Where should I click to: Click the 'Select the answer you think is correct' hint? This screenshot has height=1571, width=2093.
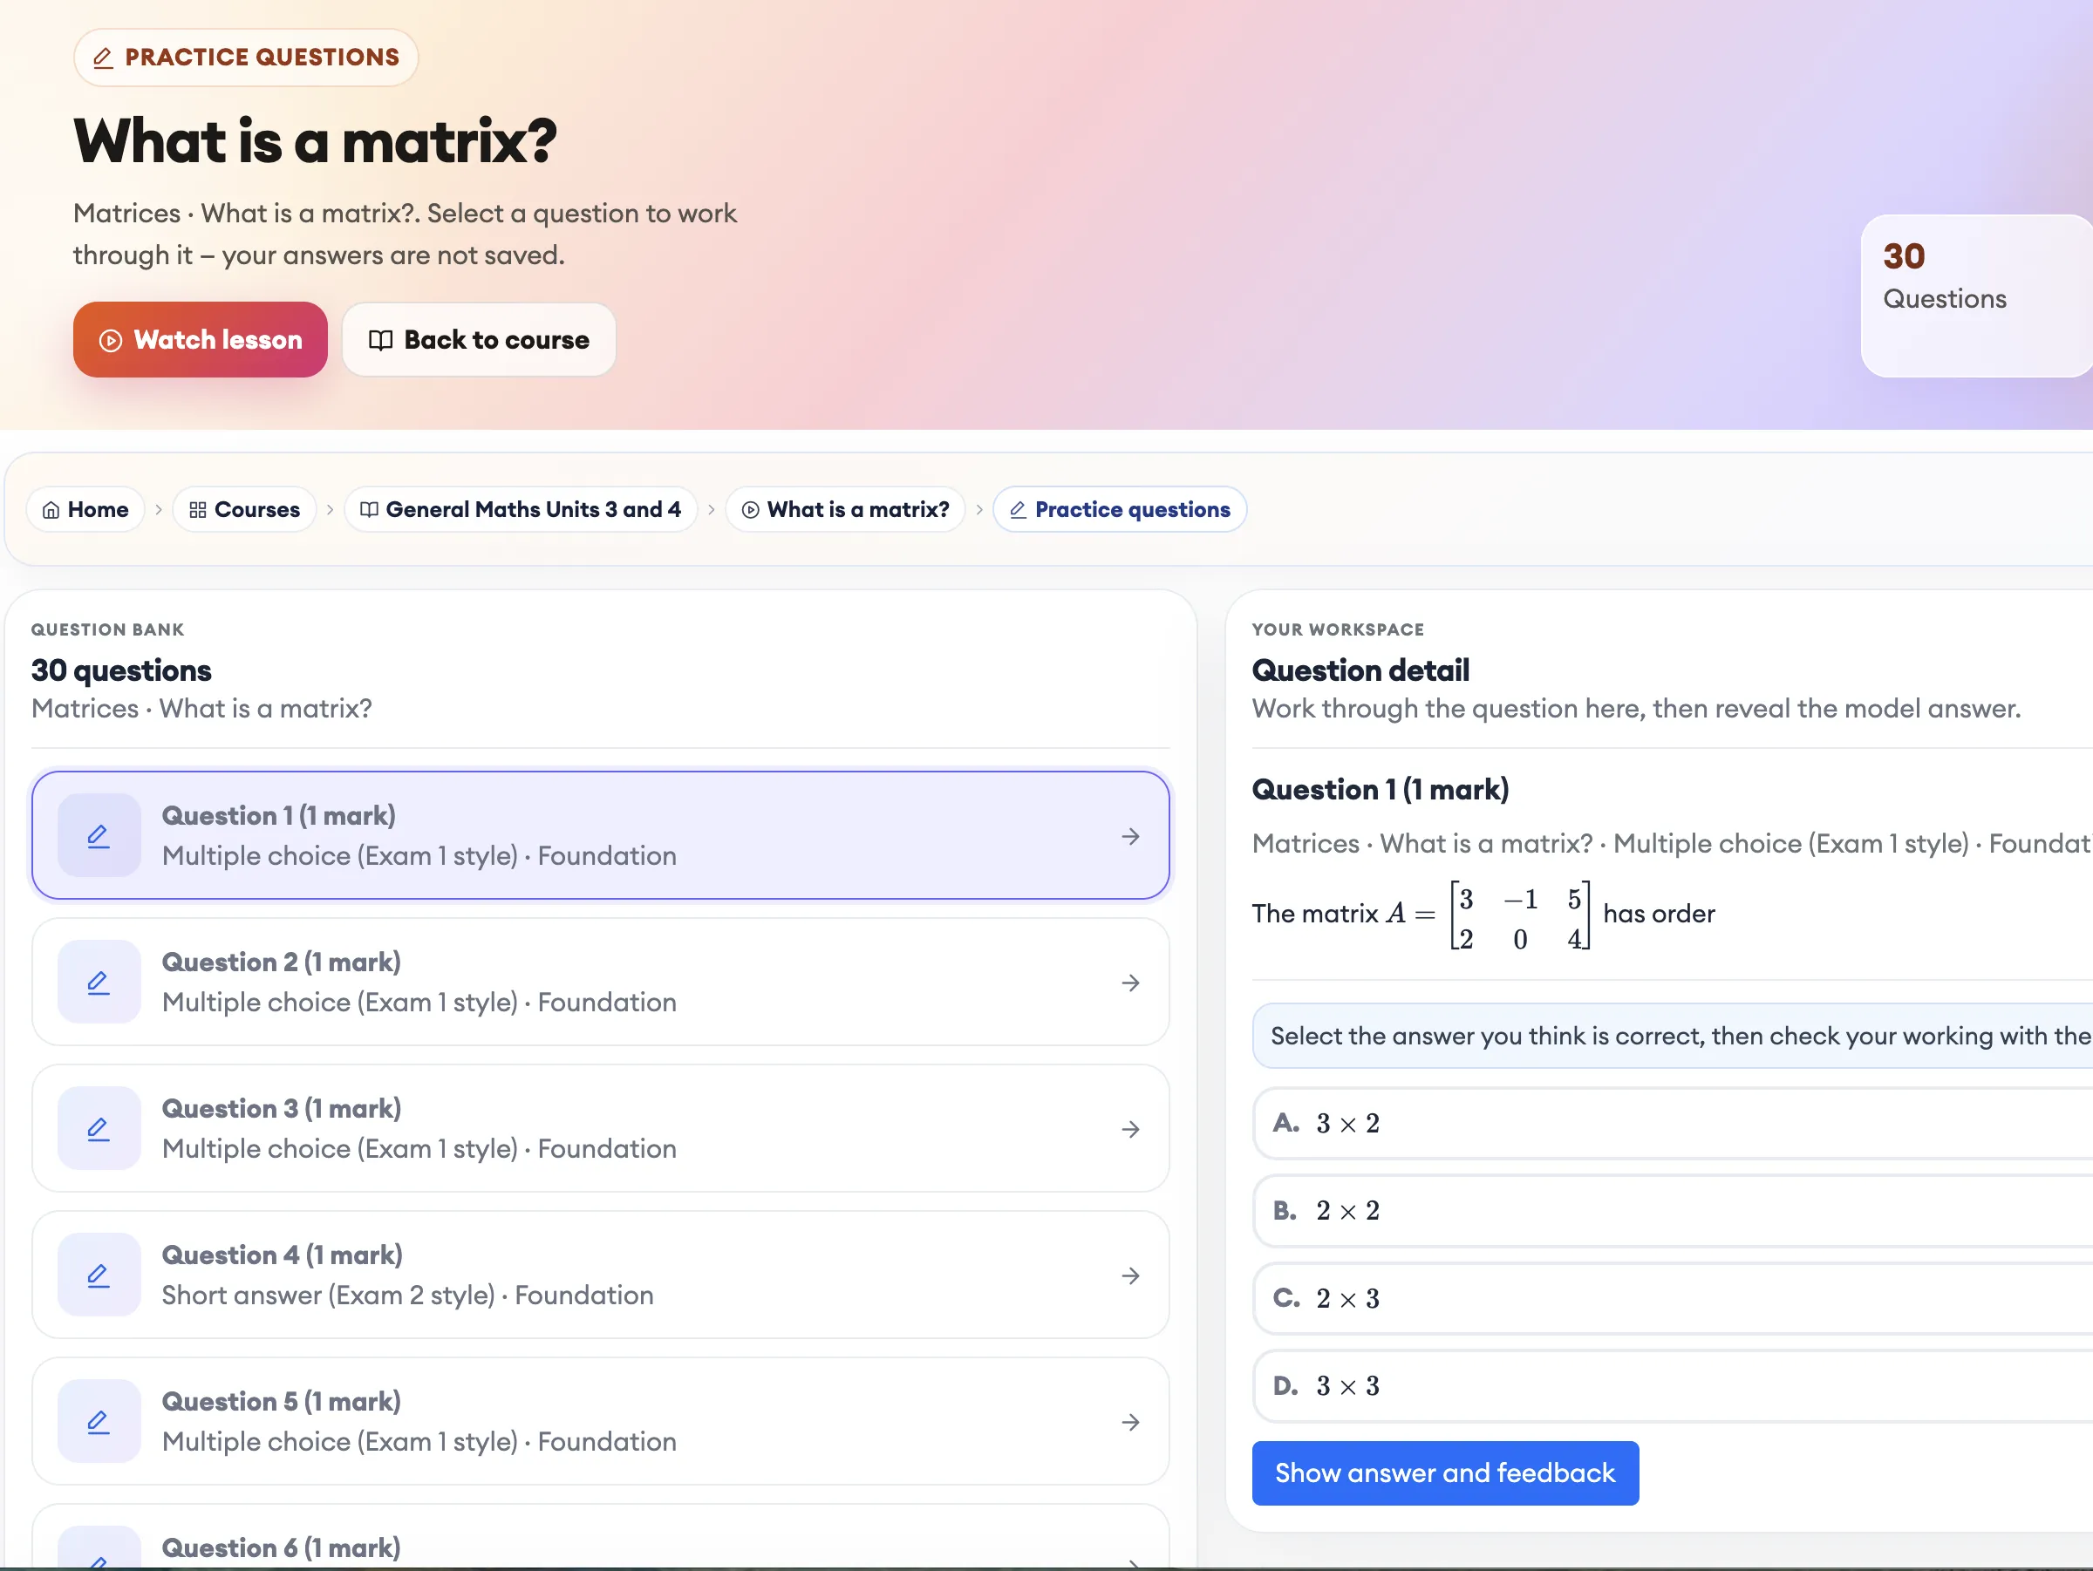point(1673,1037)
